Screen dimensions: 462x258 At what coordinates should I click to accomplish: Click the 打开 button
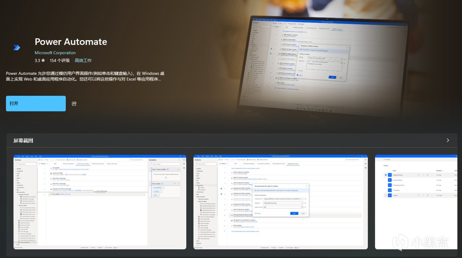(36, 103)
